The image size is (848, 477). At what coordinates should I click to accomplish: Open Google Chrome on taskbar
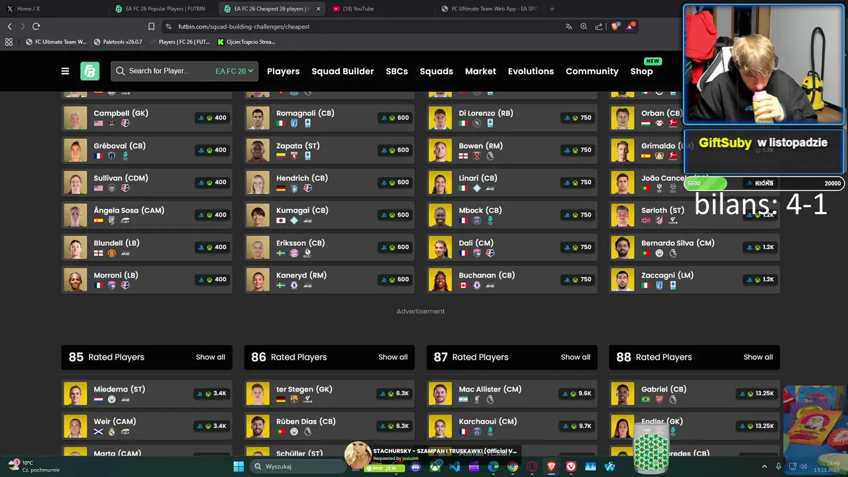(x=513, y=466)
